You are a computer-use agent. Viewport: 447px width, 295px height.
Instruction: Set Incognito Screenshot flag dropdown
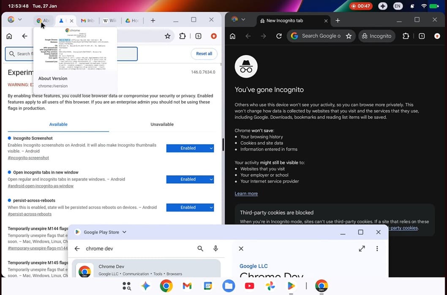(x=190, y=148)
